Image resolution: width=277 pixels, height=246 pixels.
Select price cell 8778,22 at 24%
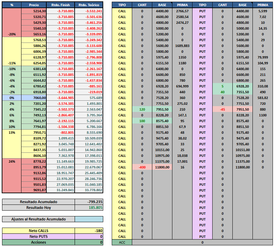coord(34,162)
